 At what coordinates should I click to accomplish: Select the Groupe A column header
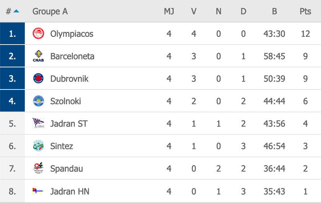tap(50, 11)
